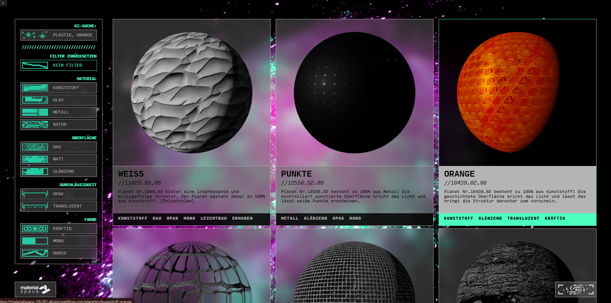Click the PUNKTE card title

[296, 174]
